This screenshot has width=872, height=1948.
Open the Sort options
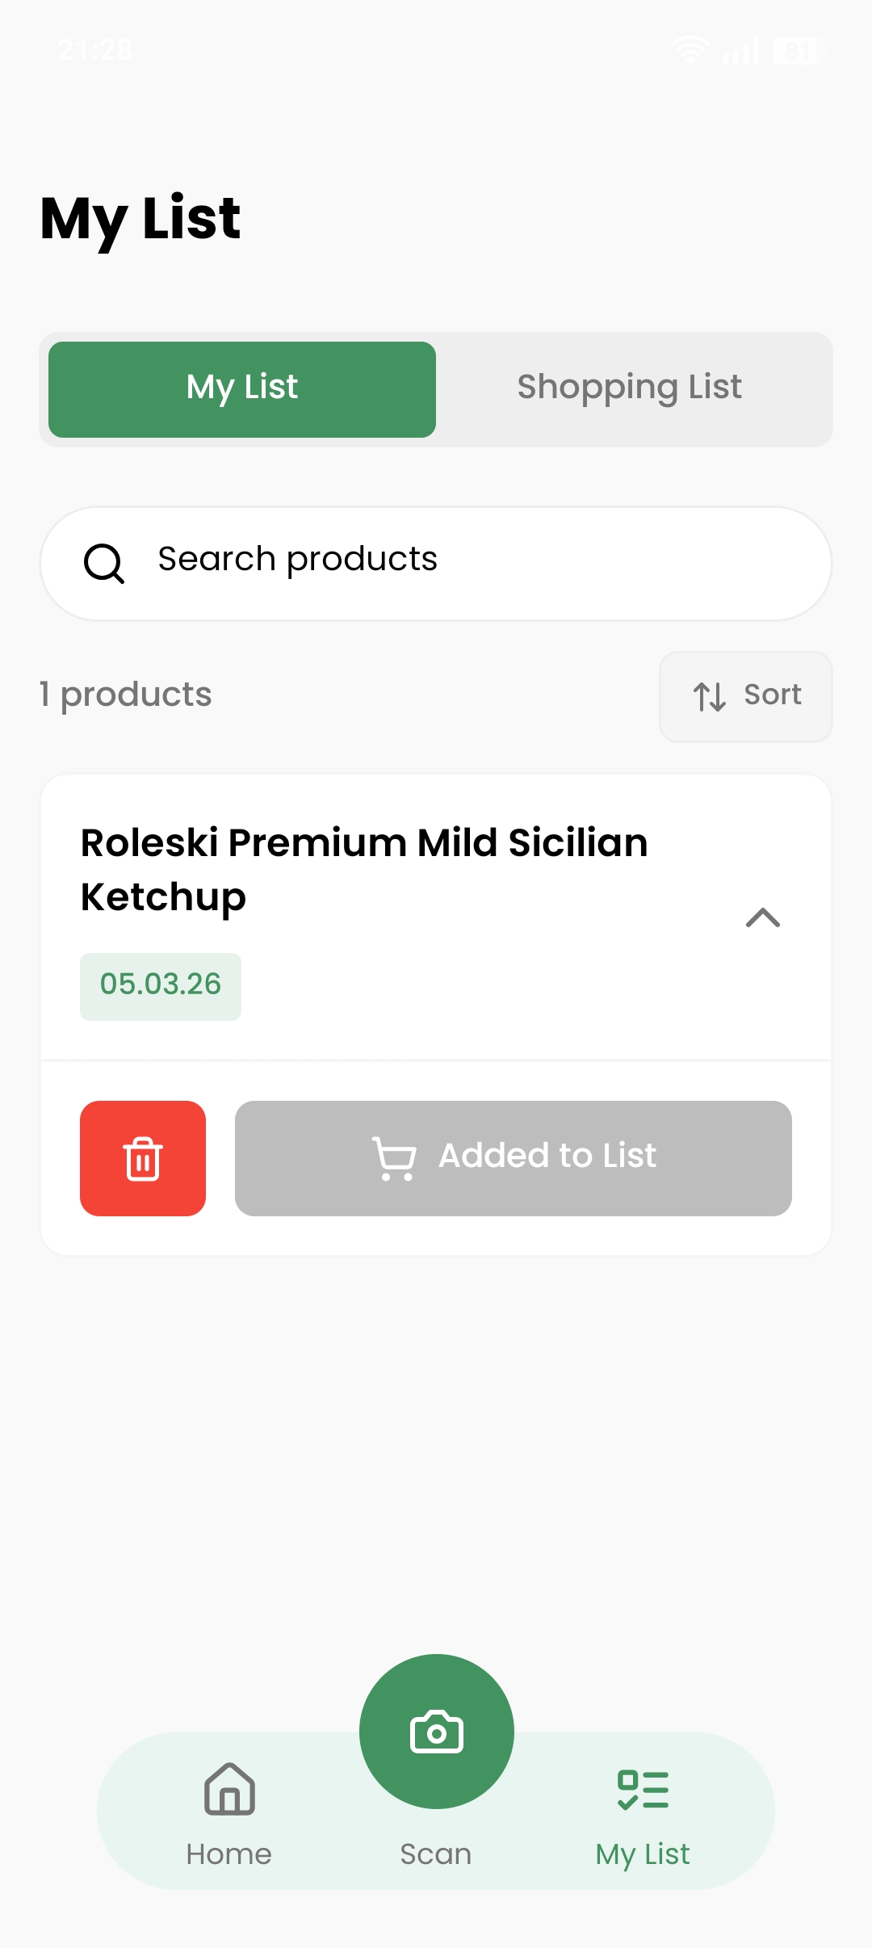746,696
